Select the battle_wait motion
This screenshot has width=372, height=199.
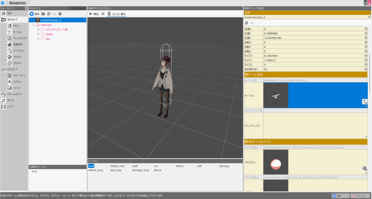pyautogui.click(x=117, y=166)
